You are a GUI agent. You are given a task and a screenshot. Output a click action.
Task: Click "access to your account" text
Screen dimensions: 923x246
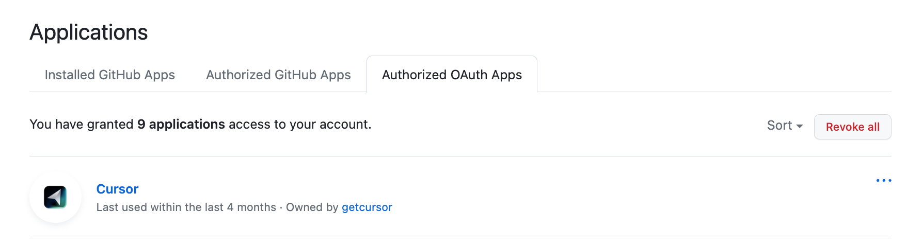point(299,125)
